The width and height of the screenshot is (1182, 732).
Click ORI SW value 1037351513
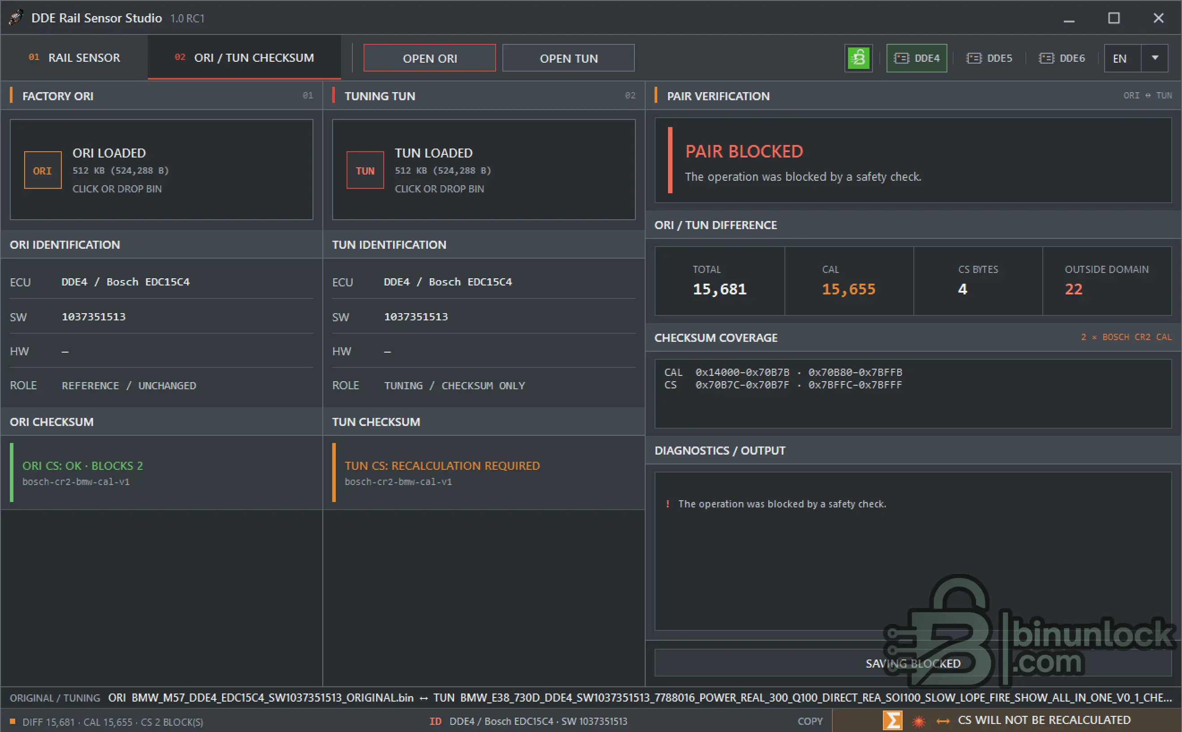tap(94, 317)
